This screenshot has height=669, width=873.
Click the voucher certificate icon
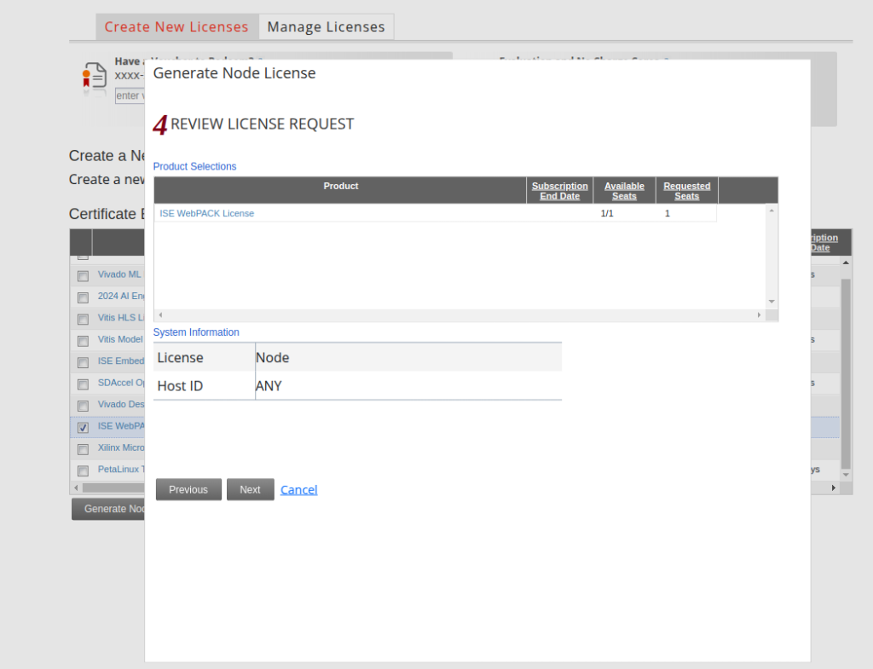[x=94, y=76]
